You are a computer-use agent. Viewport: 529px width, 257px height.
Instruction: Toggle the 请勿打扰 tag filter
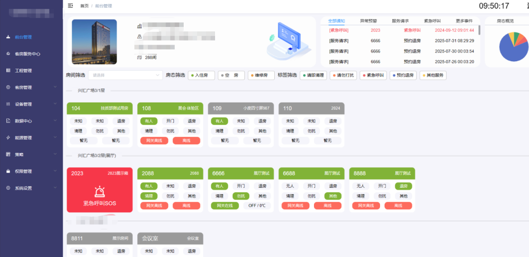pyautogui.click(x=343, y=76)
